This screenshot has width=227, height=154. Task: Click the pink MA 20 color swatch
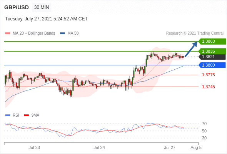(x=8, y=33)
